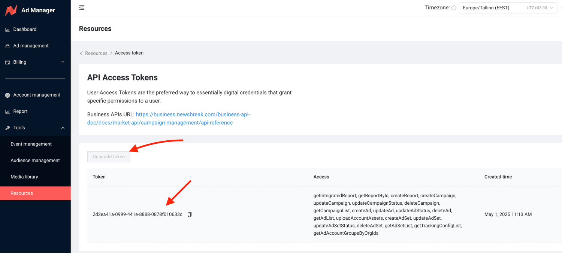The image size is (562, 253).
Task: Open Dashboard in the sidebar
Action: (x=35, y=29)
